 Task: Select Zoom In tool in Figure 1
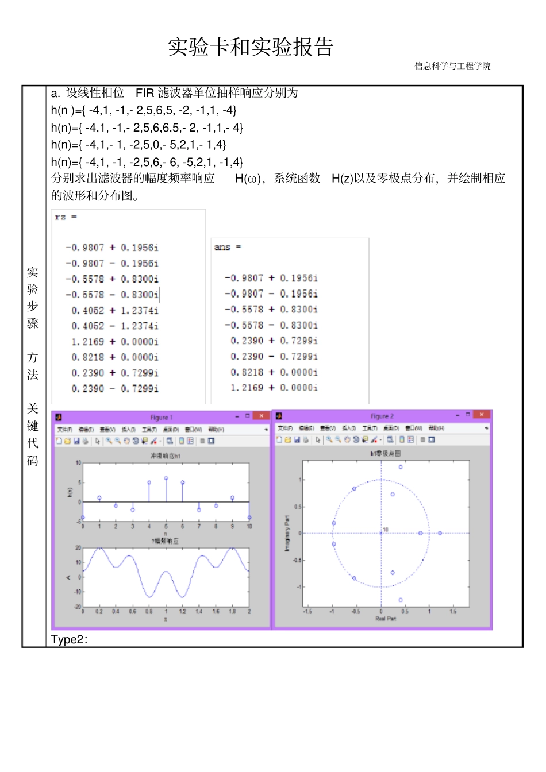[x=109, y=441]
